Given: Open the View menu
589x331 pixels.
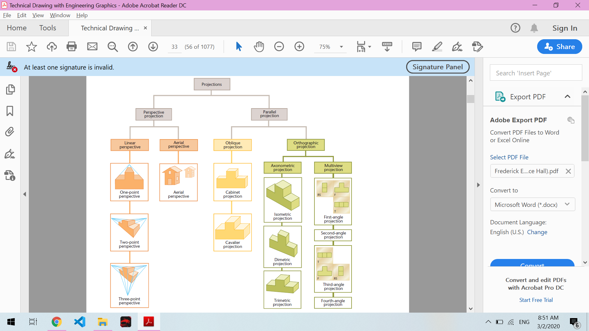Looking at the screenshot, I should (38, 15).
